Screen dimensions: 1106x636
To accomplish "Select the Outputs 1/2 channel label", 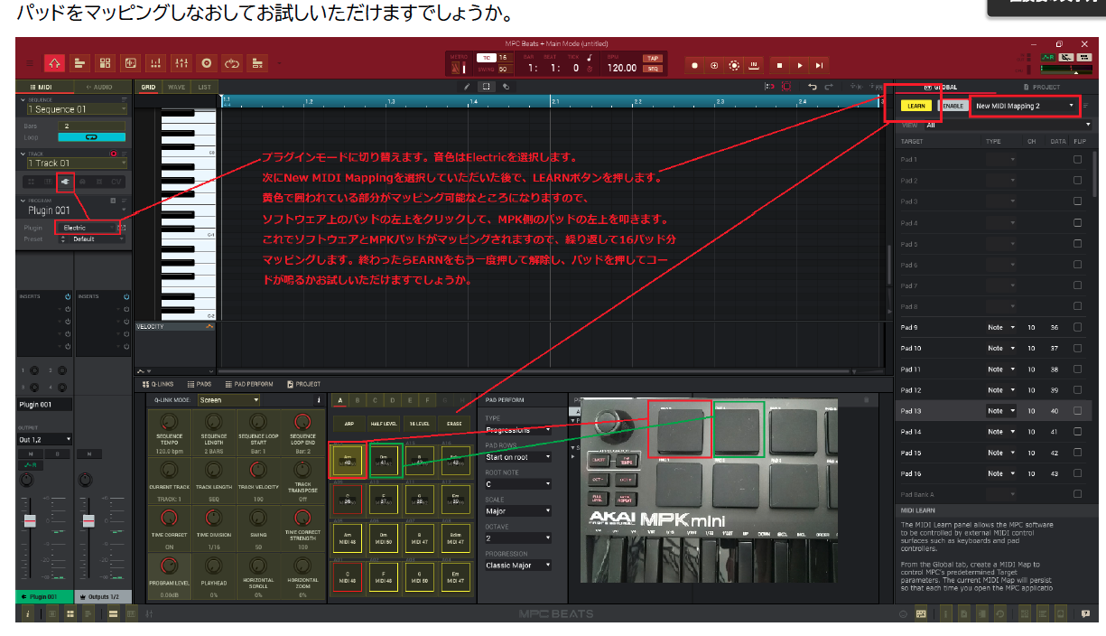I will tap(101, 597).
